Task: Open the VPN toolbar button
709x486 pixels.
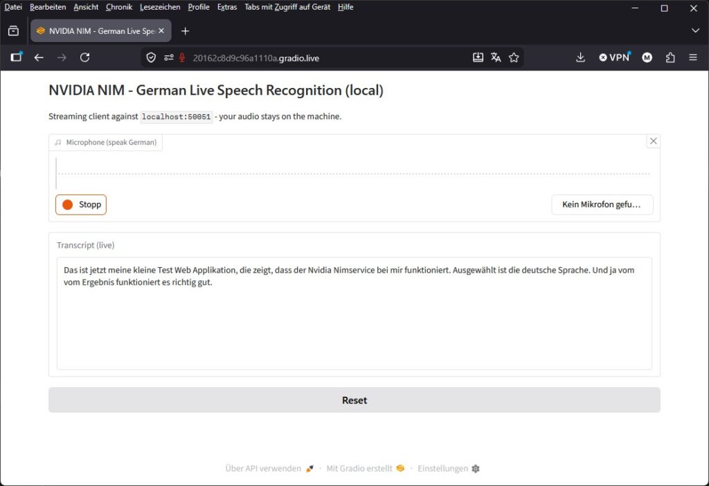Action: pos(615,57)
